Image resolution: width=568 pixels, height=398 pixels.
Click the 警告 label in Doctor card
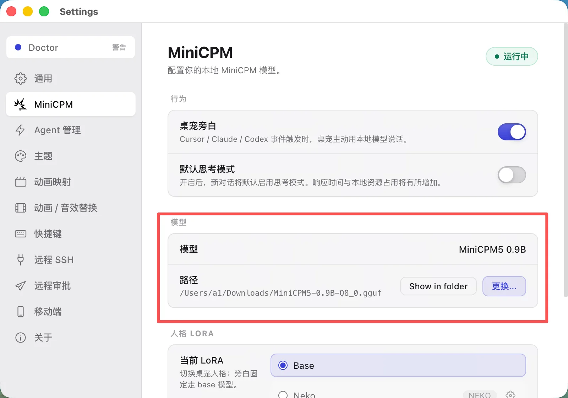pos(119,47)
